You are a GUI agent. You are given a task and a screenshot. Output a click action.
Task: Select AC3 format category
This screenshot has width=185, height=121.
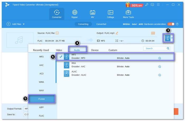click(x=41, y=74)
